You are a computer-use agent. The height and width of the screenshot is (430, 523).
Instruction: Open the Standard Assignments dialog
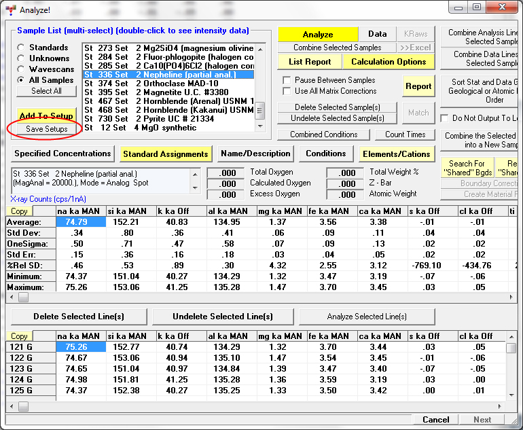[166, 154]
